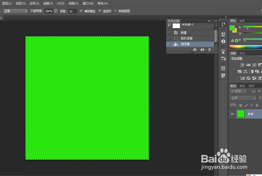
Task: Switch to the 样式 styles tab
Action: click(x=242, y=53)
